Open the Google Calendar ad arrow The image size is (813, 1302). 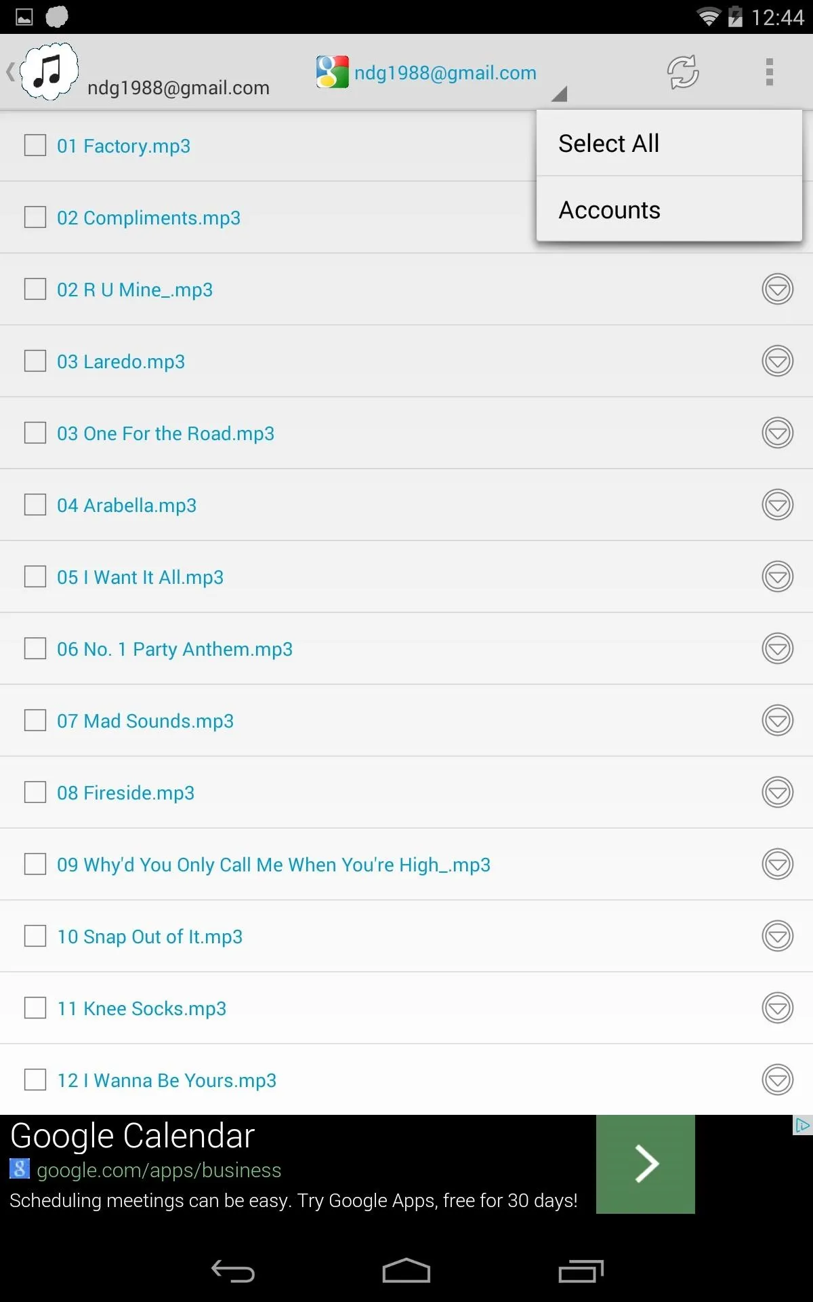coord(646,1164)
